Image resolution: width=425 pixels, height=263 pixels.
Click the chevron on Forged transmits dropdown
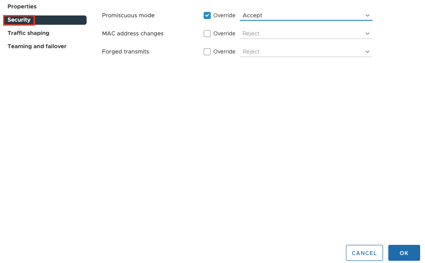367,52
